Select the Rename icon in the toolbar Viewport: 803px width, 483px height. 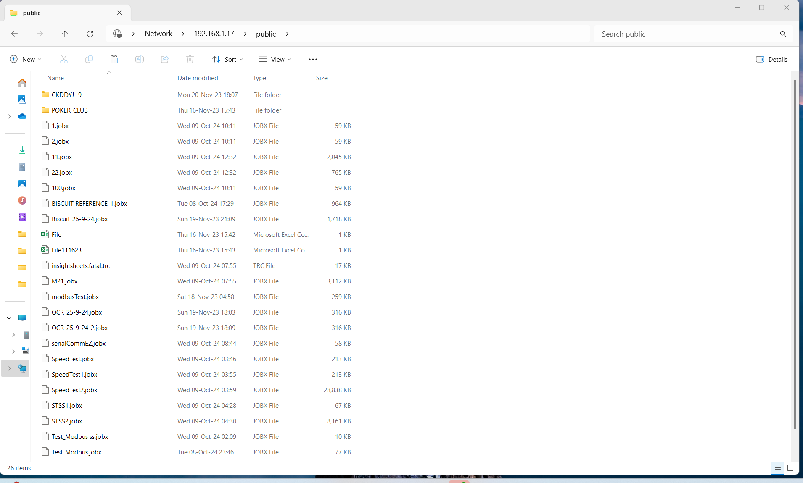pyautogui.click(x=139, y=59)
